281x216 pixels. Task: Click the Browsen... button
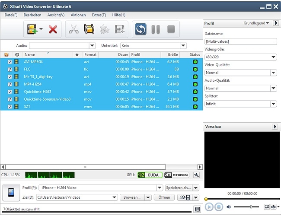(132, 197)
